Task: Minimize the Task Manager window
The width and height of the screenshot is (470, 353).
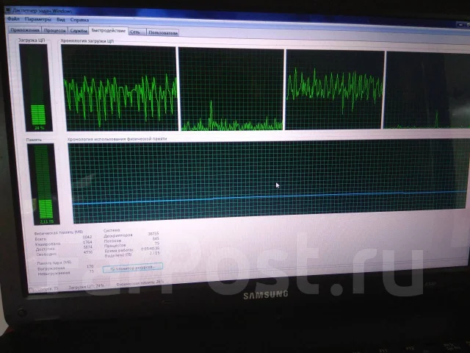Action: tap(461, 24)
